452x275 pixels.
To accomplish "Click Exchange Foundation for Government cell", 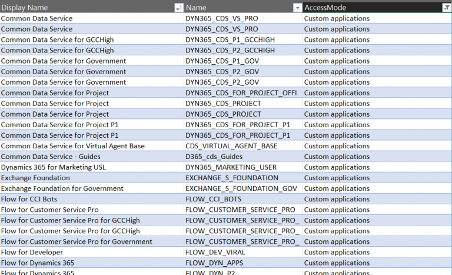I will (62, 188).
